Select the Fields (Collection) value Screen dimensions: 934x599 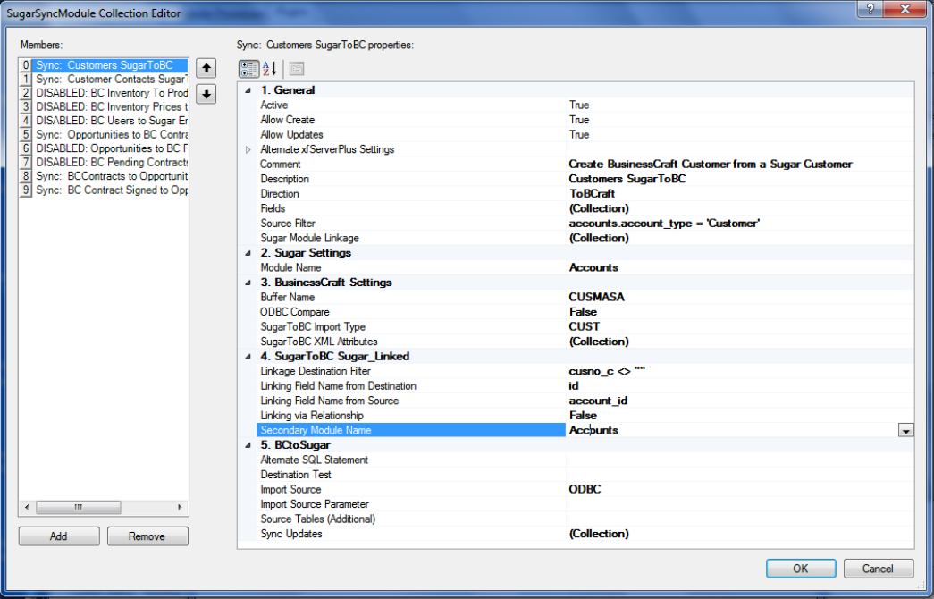[739, 208]
